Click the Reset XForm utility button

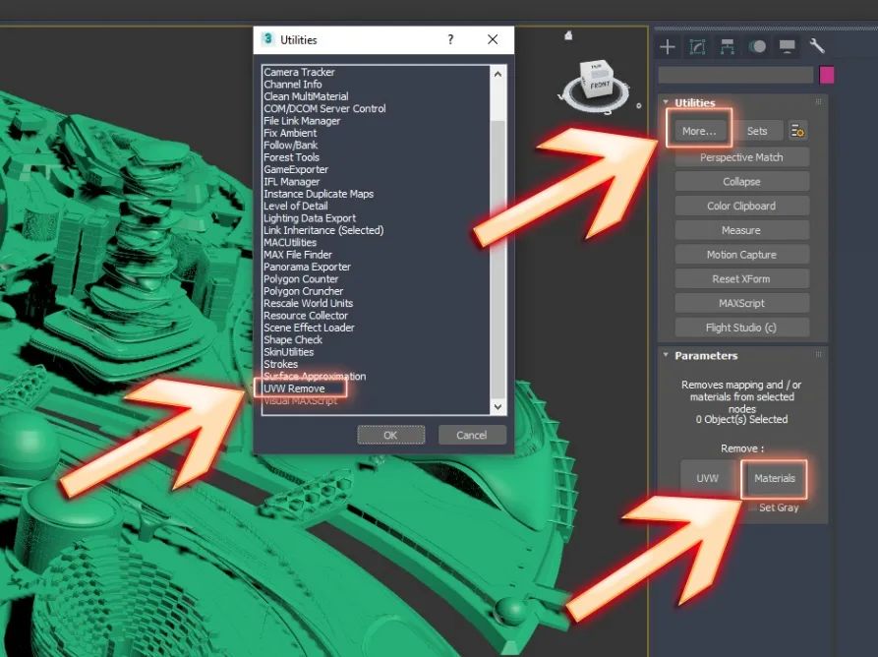pyautogui.click(x=741, y=279)
